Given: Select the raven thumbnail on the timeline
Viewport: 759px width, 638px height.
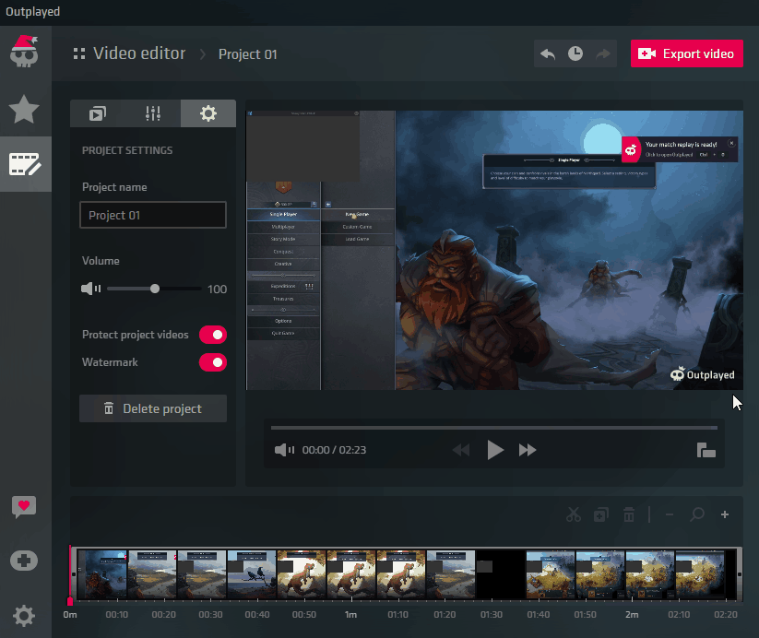Looking at the screenshot, I should [x=252, y=574].
